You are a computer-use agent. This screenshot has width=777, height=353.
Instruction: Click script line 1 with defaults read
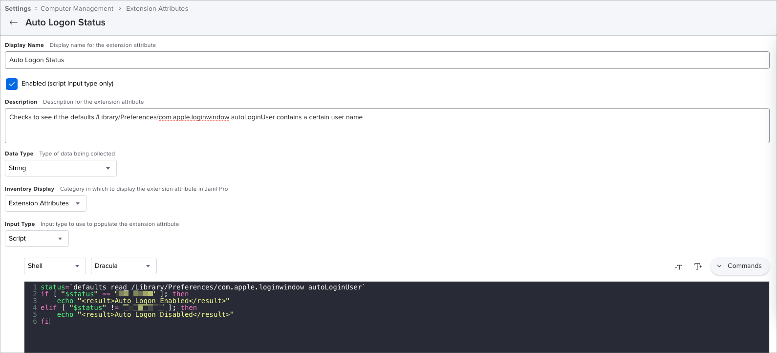[x=203, y=287]
